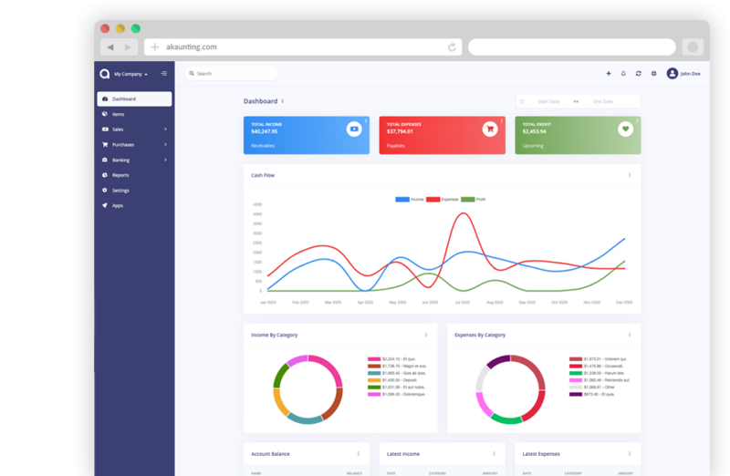Click the globe help icon

(x=653, y=73)
